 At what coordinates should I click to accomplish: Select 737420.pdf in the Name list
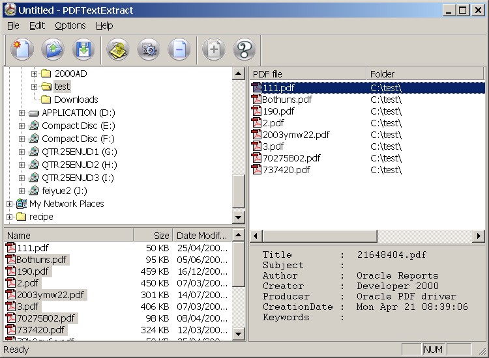[x=41, y=330]
